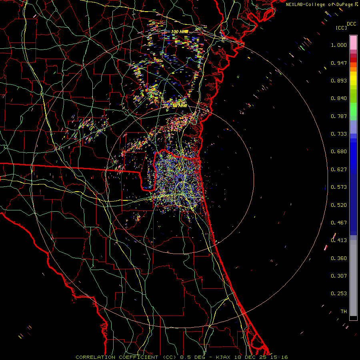Select the 0.787 legend value

tap(339, 116)
